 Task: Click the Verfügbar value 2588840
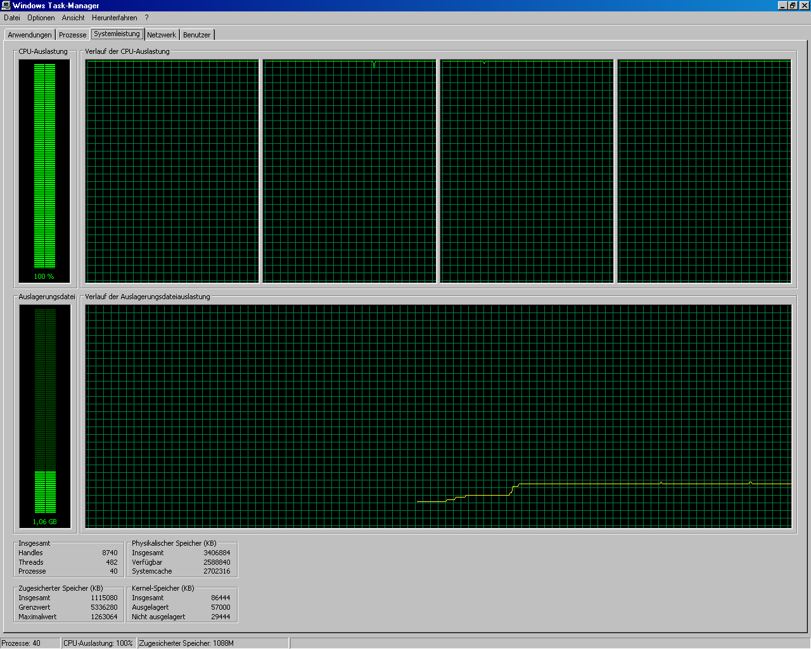217,562
